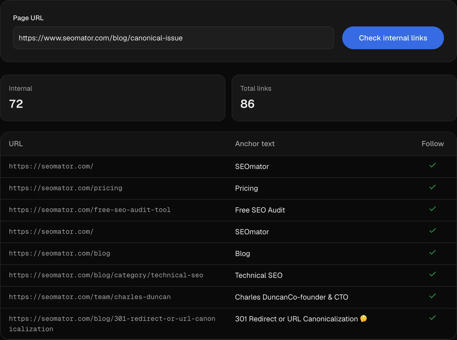
Task: Click the team/charles-duncan URL
Action: click(x=90, y=297)
